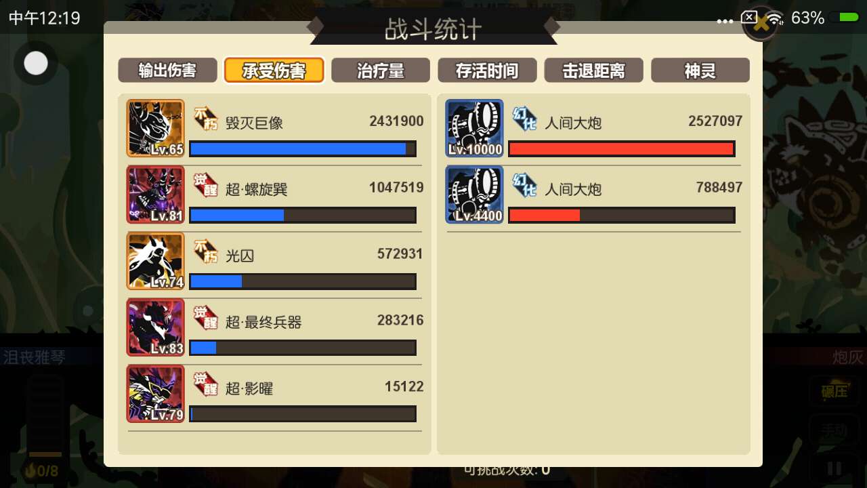The height and width of the screenshot is (488, 867).
Task: Select the 治疗量 tab
Action: point(381,70)
